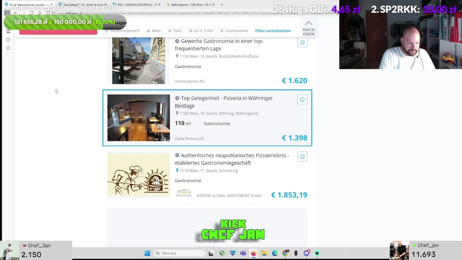The image size is (462, 260).
Task: Open Microsoft Teams from the taskbar
Action: point(243,253)
